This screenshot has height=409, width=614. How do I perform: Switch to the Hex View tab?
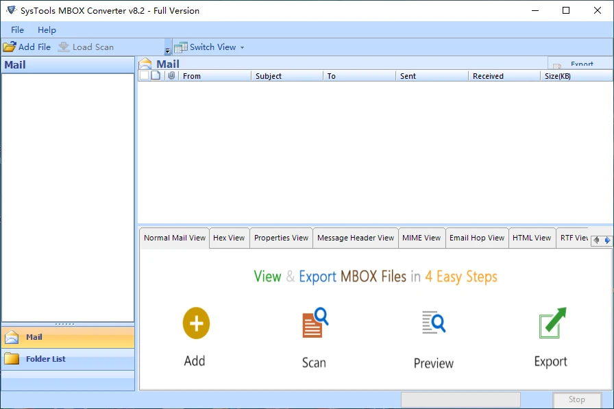point(229,238)
